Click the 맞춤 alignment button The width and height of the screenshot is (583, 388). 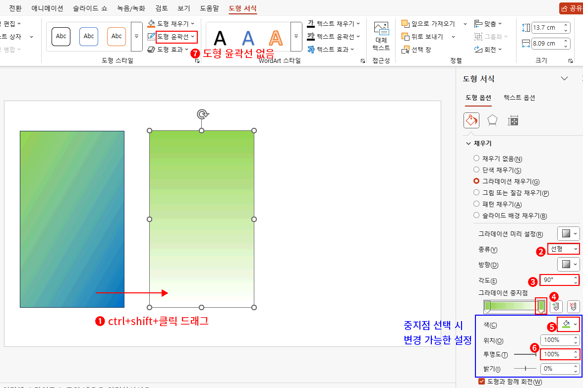tap(491, 23)
